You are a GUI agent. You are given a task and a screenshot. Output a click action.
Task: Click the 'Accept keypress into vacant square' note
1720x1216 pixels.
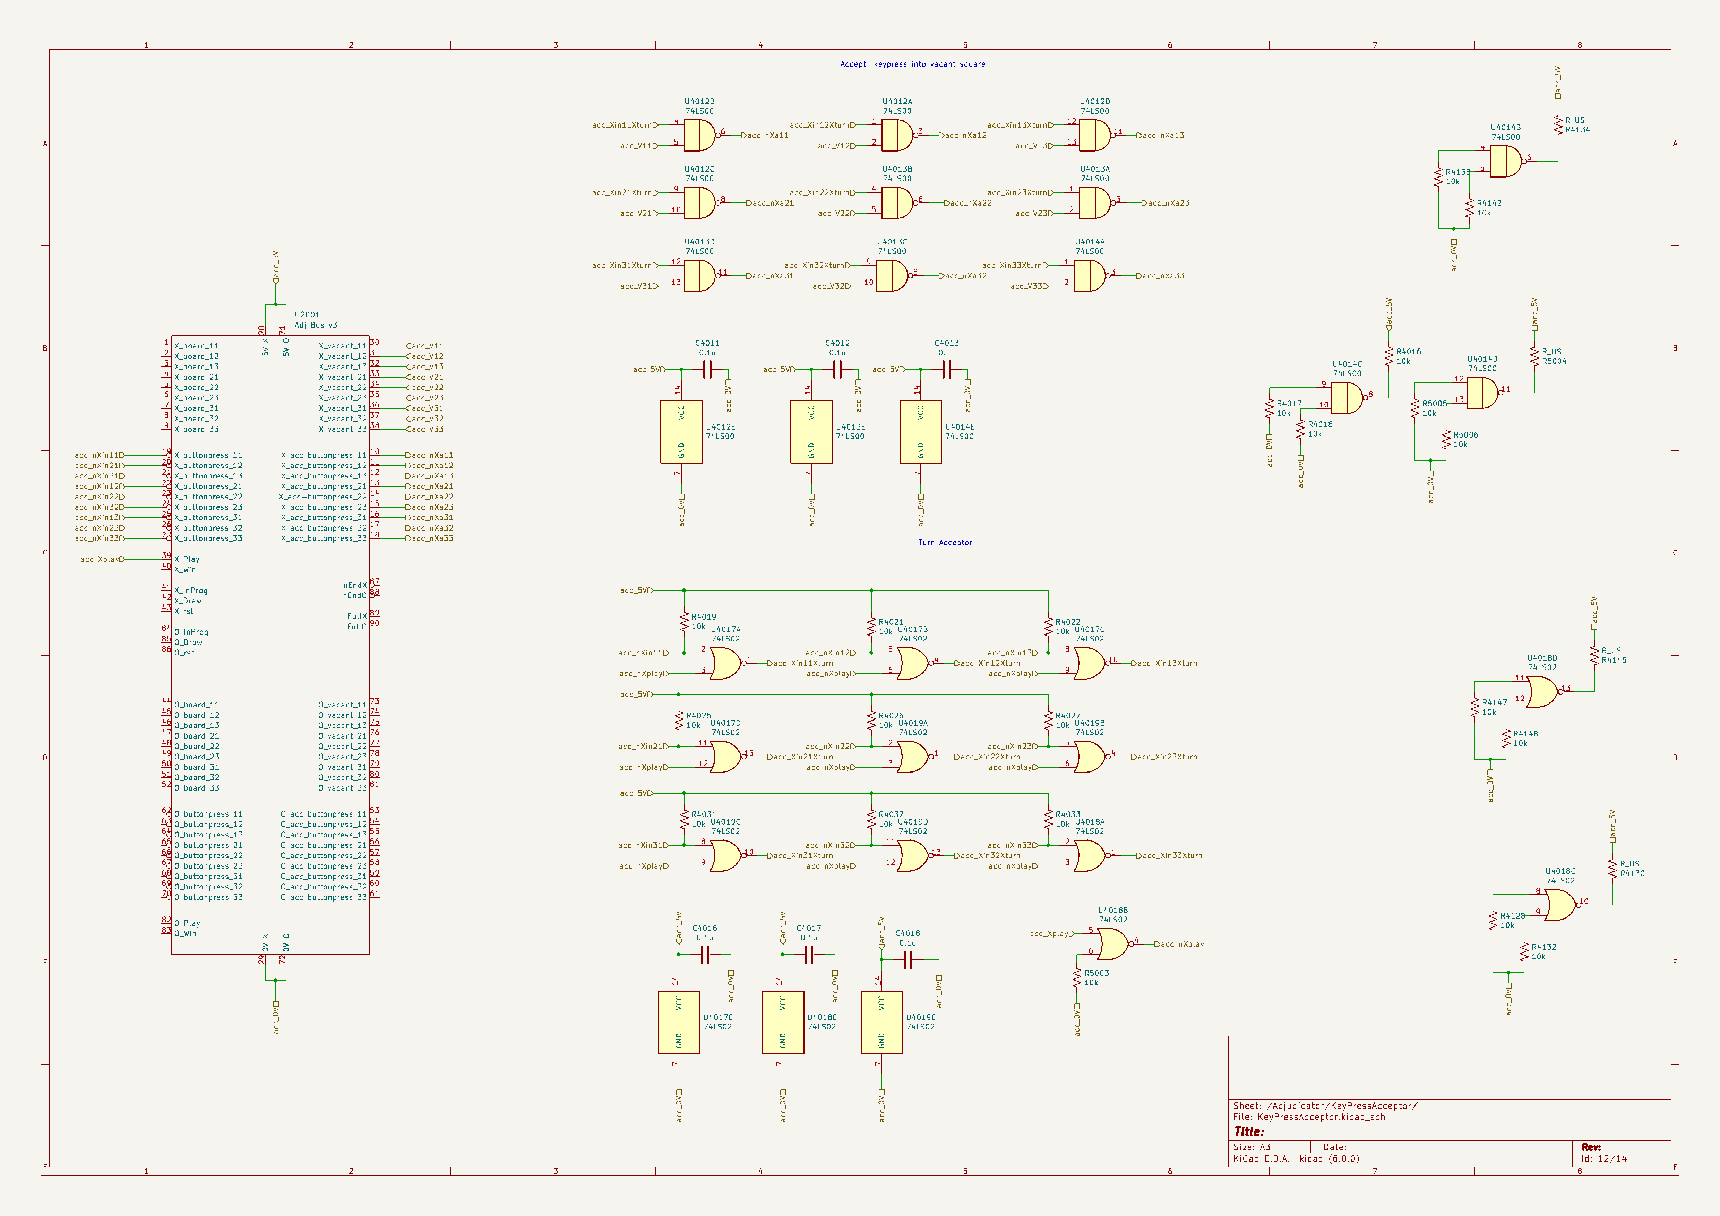912,64
